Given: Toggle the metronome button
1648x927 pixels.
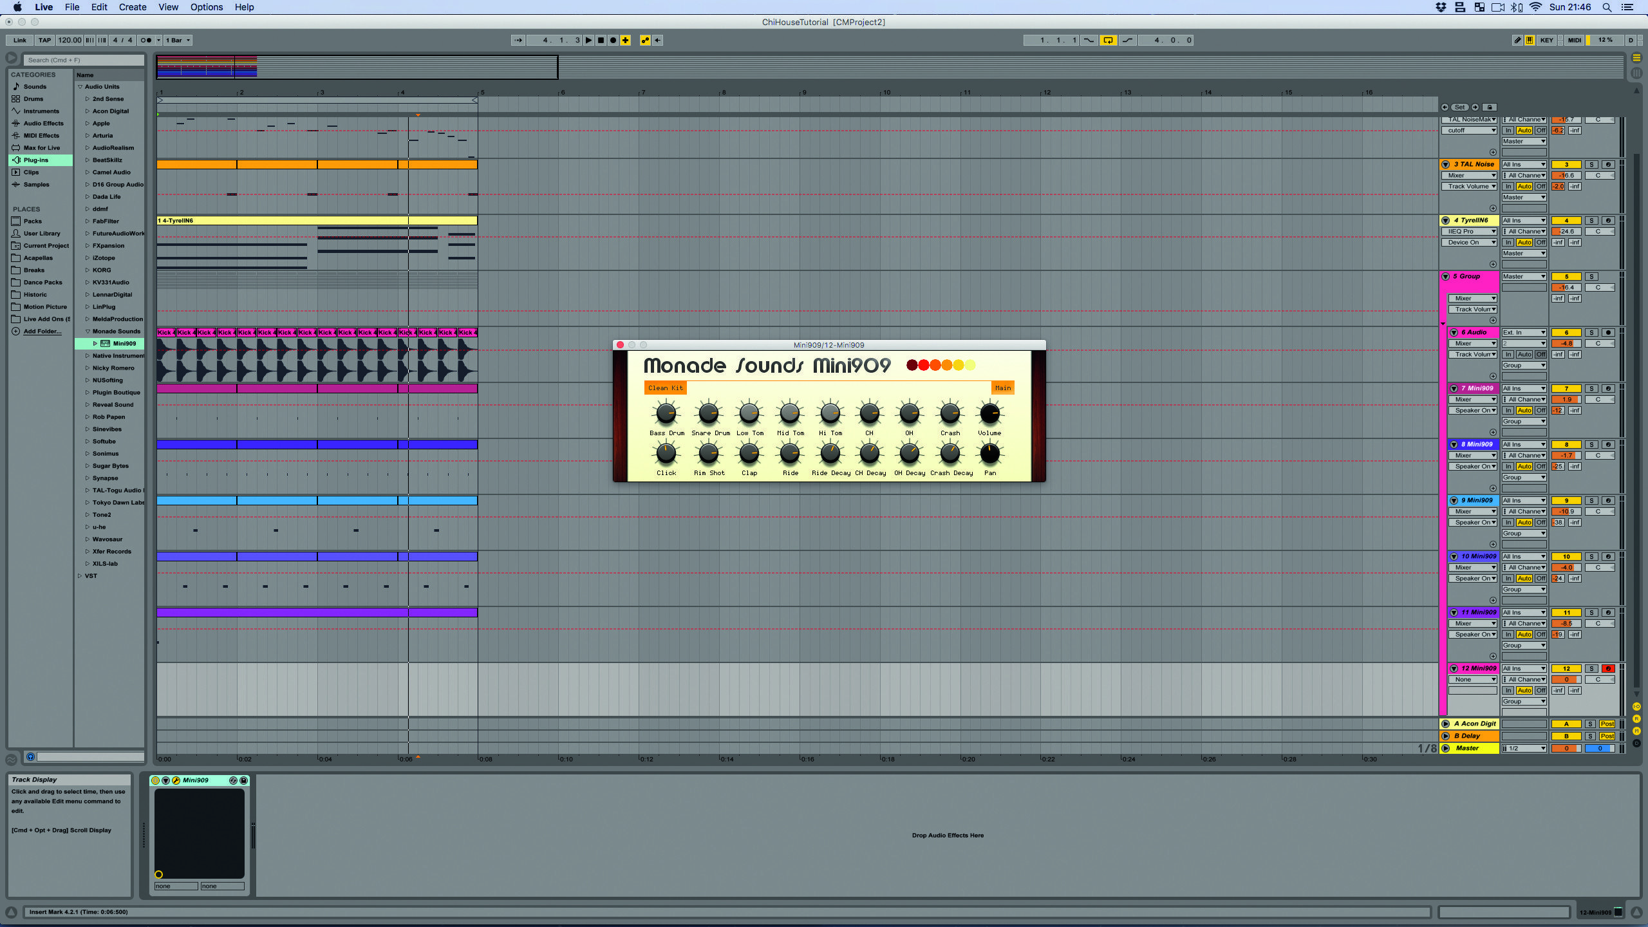Looking at the screenshot, I should tap(146, 40).
